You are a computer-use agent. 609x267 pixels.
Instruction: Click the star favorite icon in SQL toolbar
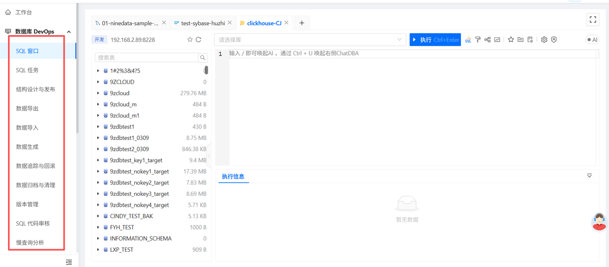coord(511,40)
